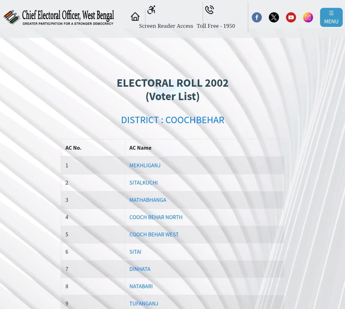345x309 pixels.
Task: Click the Screen Reader Access text link
Action: [166, 26]
